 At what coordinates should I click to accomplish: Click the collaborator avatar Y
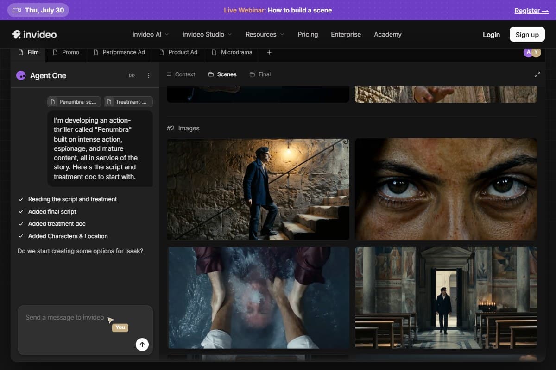[x=537, y=52]
